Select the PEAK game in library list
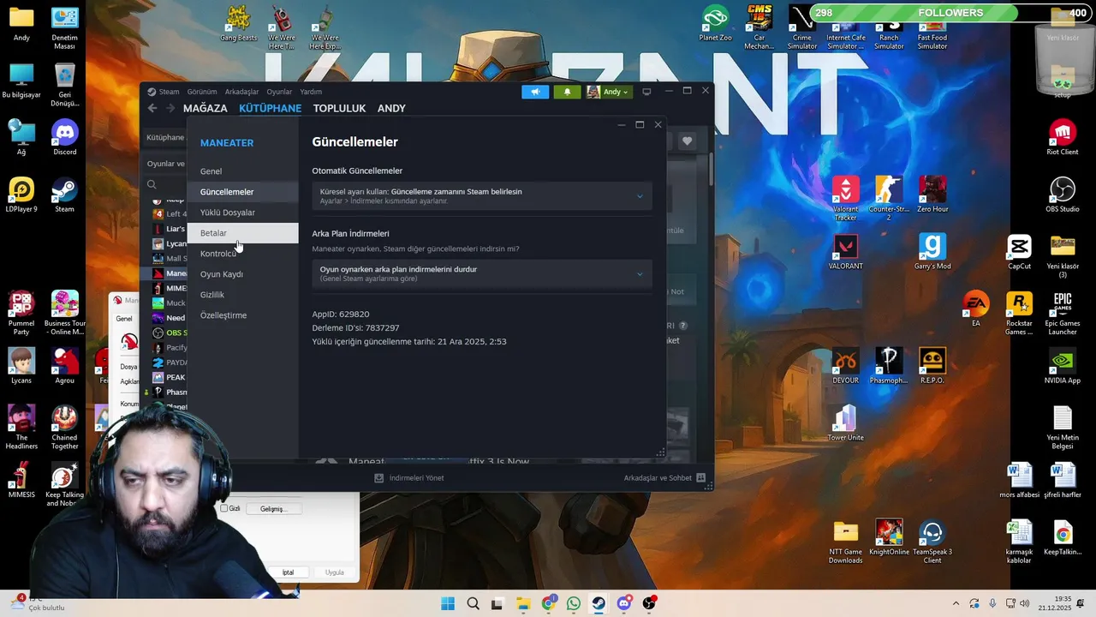 click(x=170, y=377)
